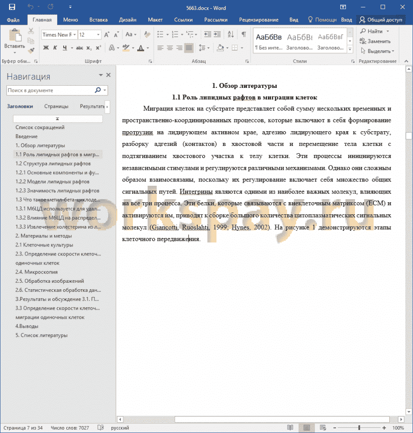
Task: Click the Copy icon in the clipboard group
Action: click(31, 41)
